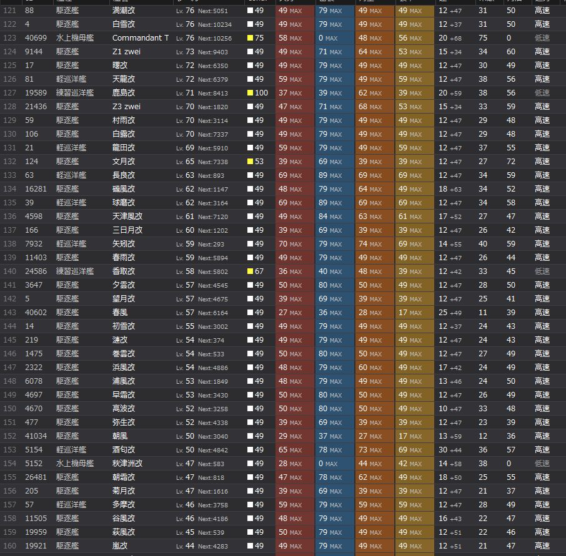Click yellow condition marker in 香取改 row

tap(250, 271)
